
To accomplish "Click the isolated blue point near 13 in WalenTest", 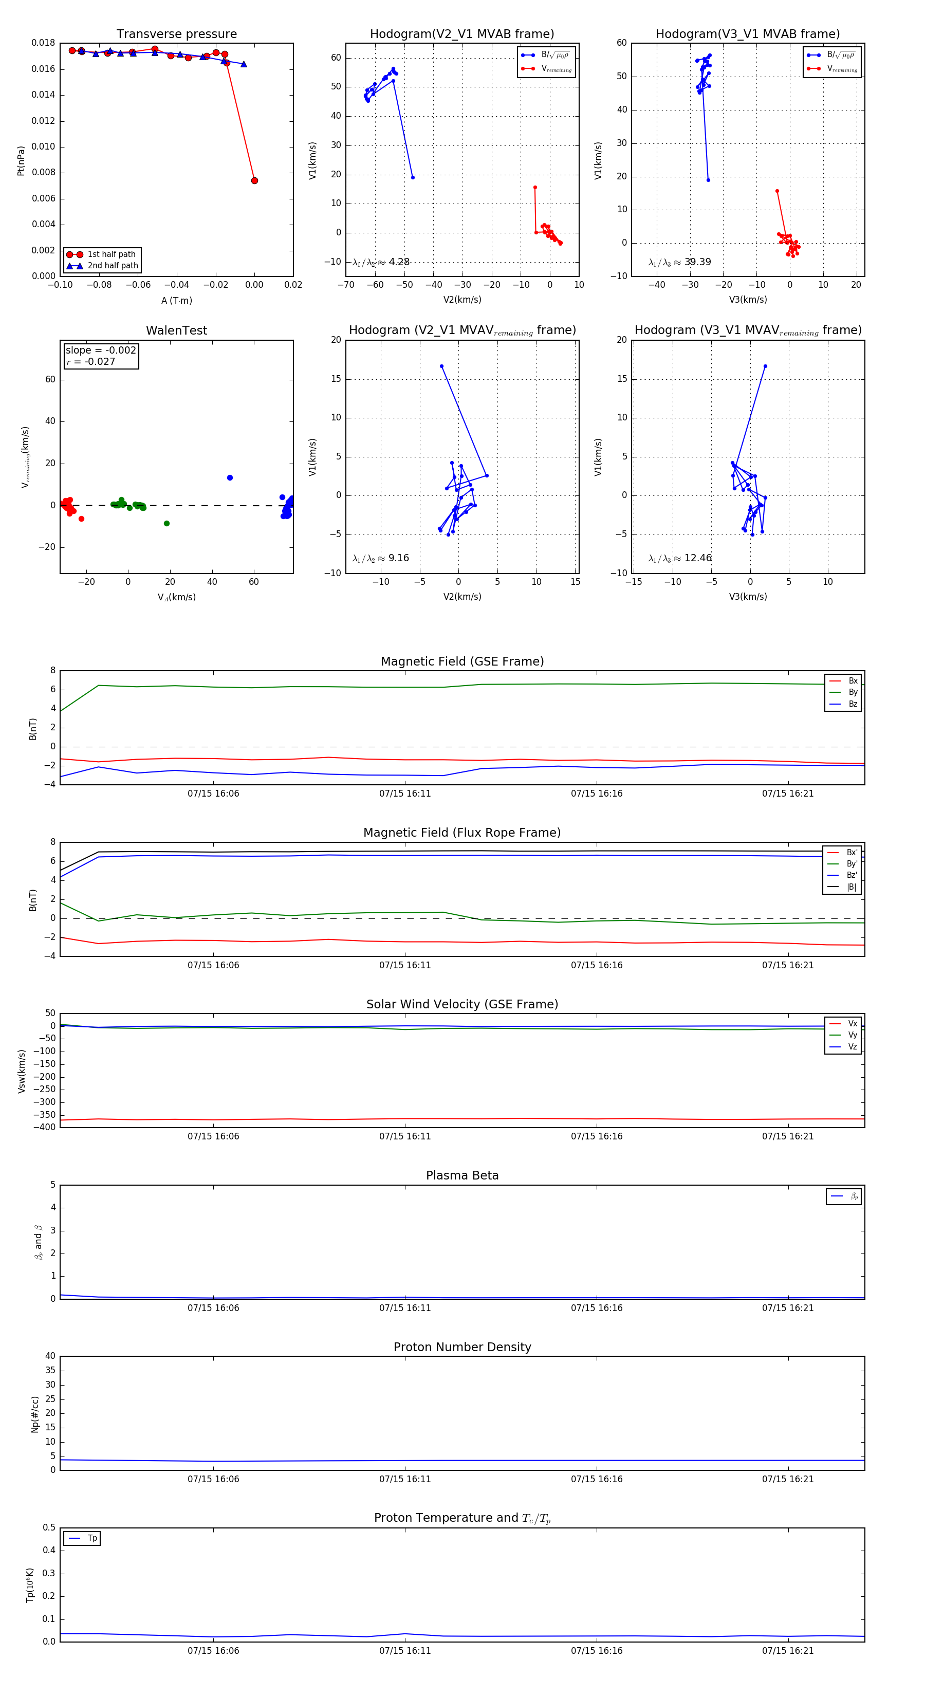I will (230, 477).
